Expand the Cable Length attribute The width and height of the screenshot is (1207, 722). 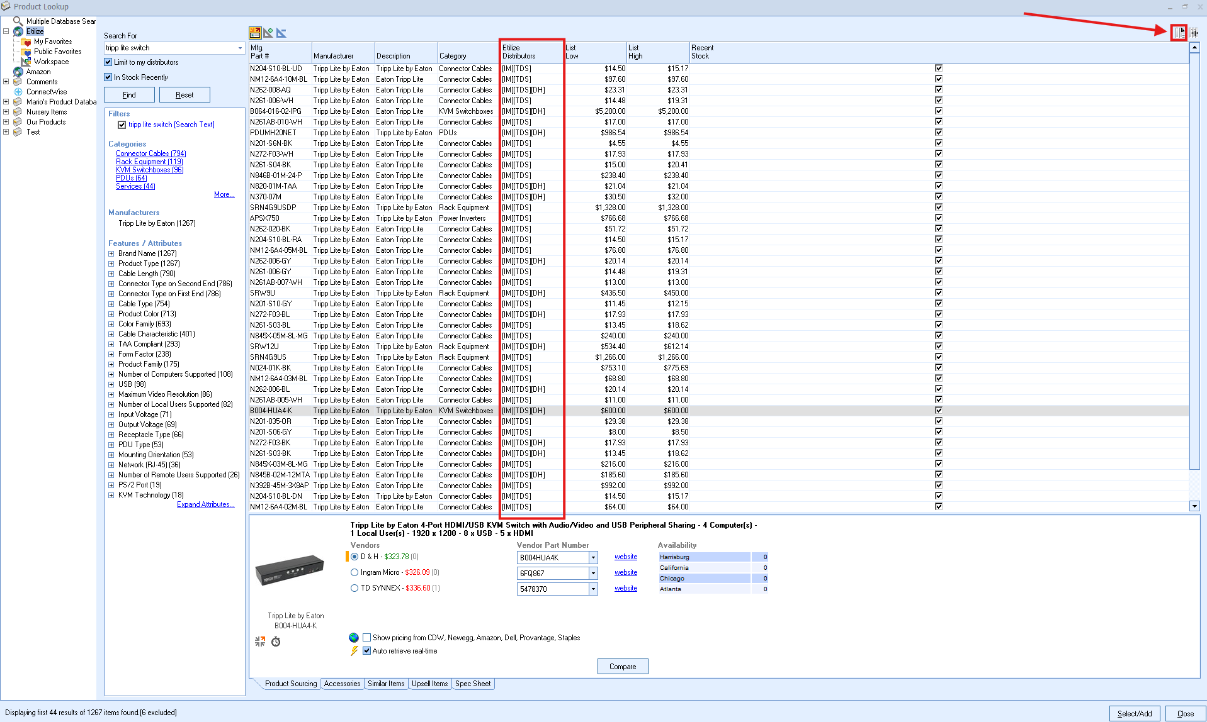[x=111, y=274]
